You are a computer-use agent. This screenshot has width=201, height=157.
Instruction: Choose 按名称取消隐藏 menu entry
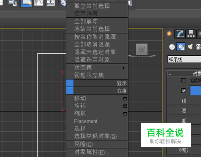tap(97, 37)
